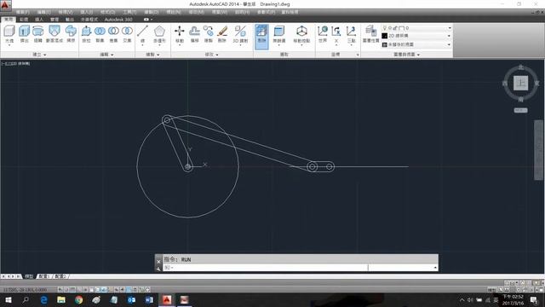This screenshot has height=307, width=545.
Task: Apply the Subtract (差集) boolean tool
Action: pyautogui.click(x=113, y=34)
